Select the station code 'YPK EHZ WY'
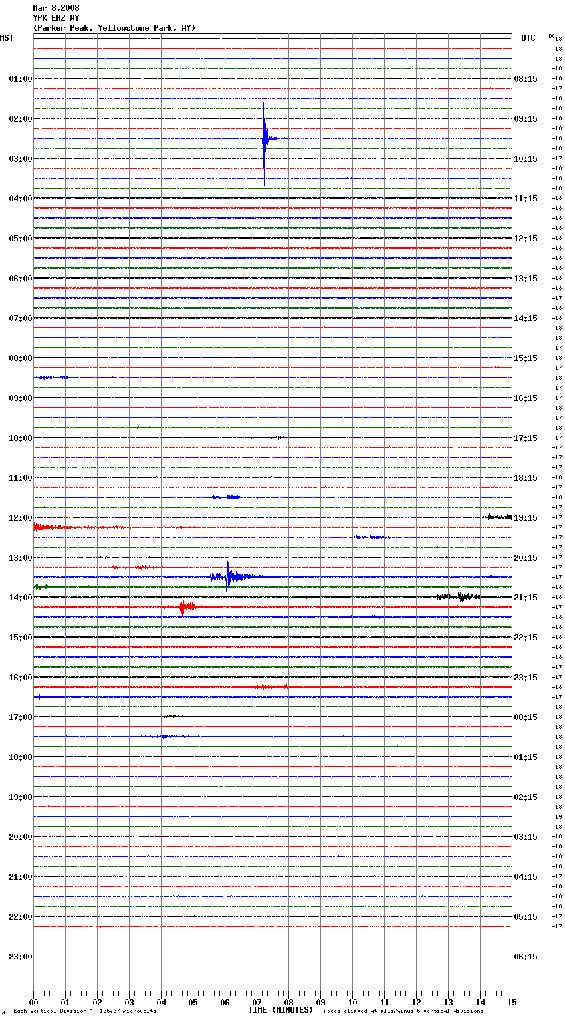 56,18
